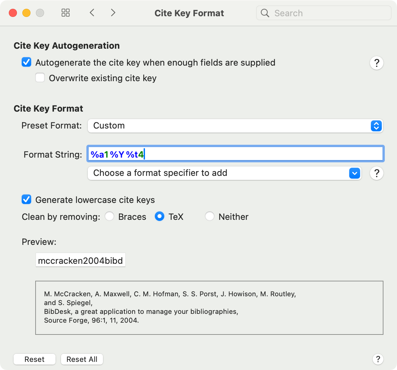Focus the preferences Search field
397x370 pixels.
[329, 13]
